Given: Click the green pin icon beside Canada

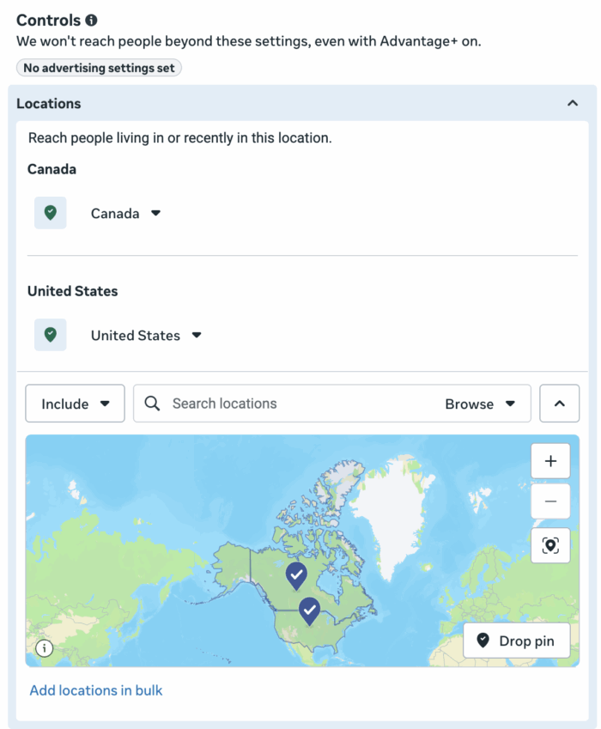Looking at the screenshot, I should 50,212.
